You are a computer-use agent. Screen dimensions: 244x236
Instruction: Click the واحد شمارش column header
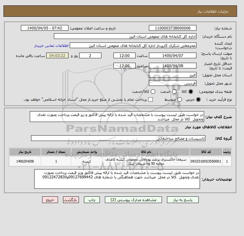87,152
